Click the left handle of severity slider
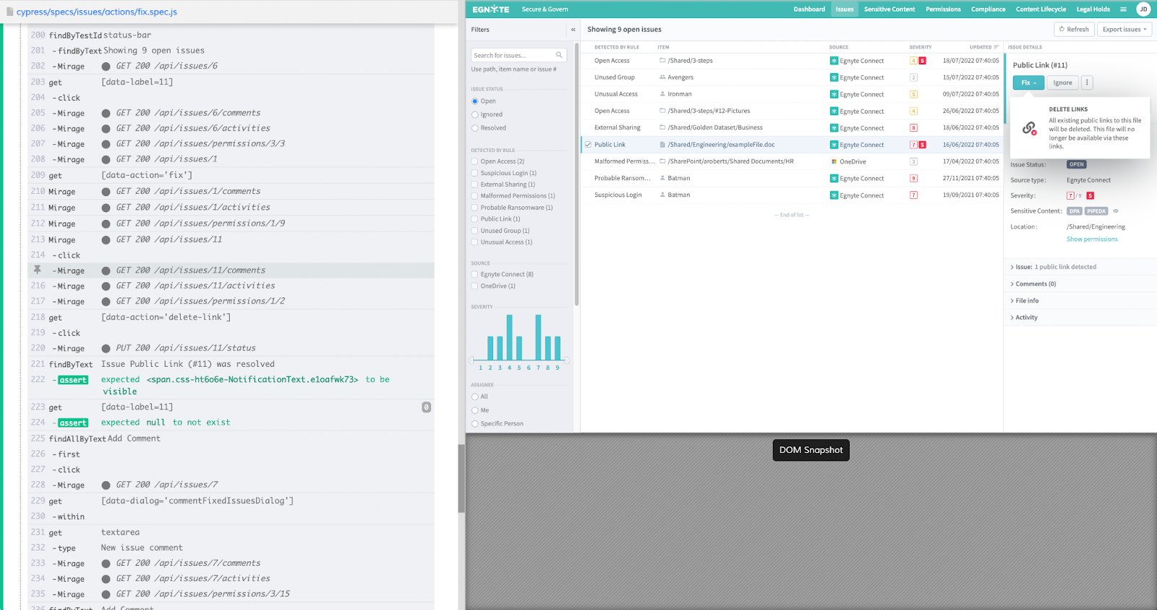The height and width of the screenshot is (610, 1157). [471, 360]
